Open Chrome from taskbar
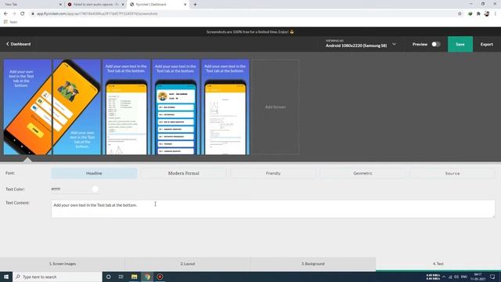This screenshot has width=501, height=282. click(x=147, y=277)
